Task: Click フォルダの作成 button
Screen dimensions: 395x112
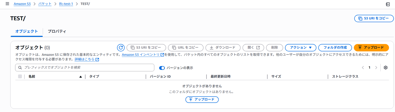Action: (x=335, y=47)
